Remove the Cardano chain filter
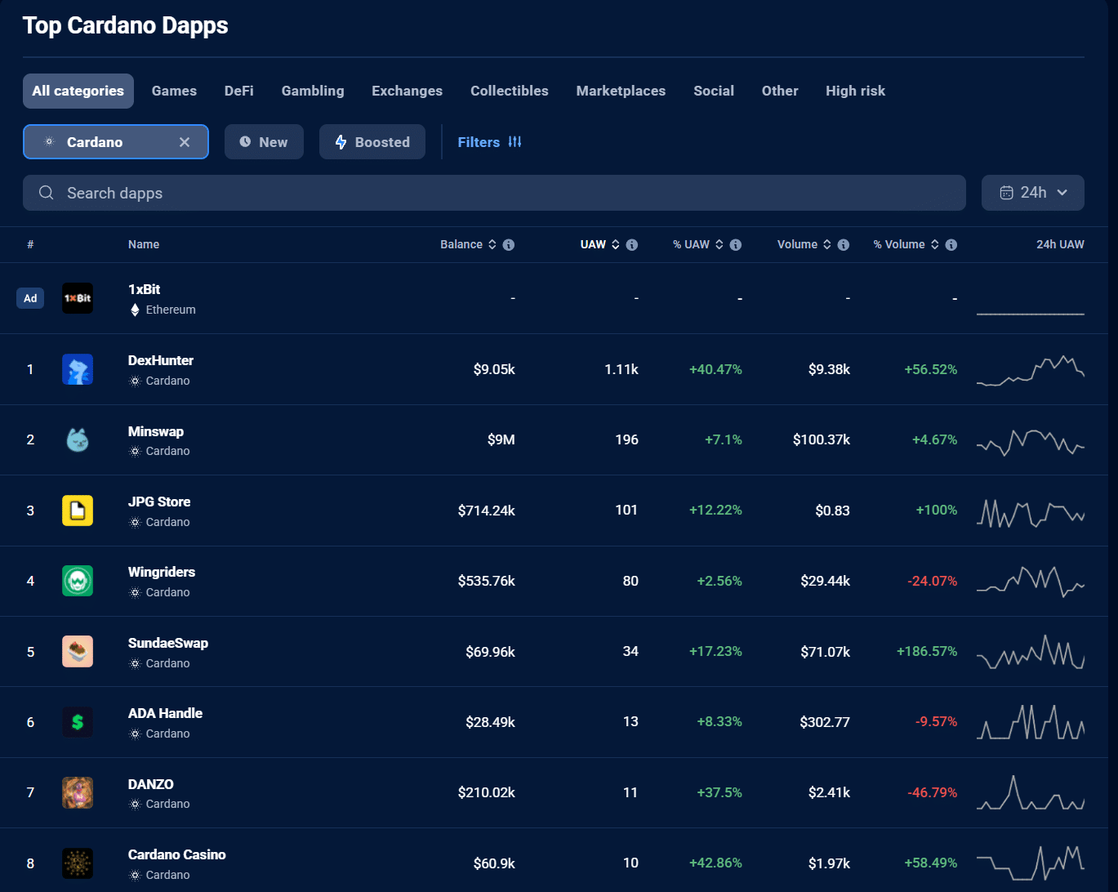Image resolution: width=1118 pixels, height=892 pixels. point(185,142)
